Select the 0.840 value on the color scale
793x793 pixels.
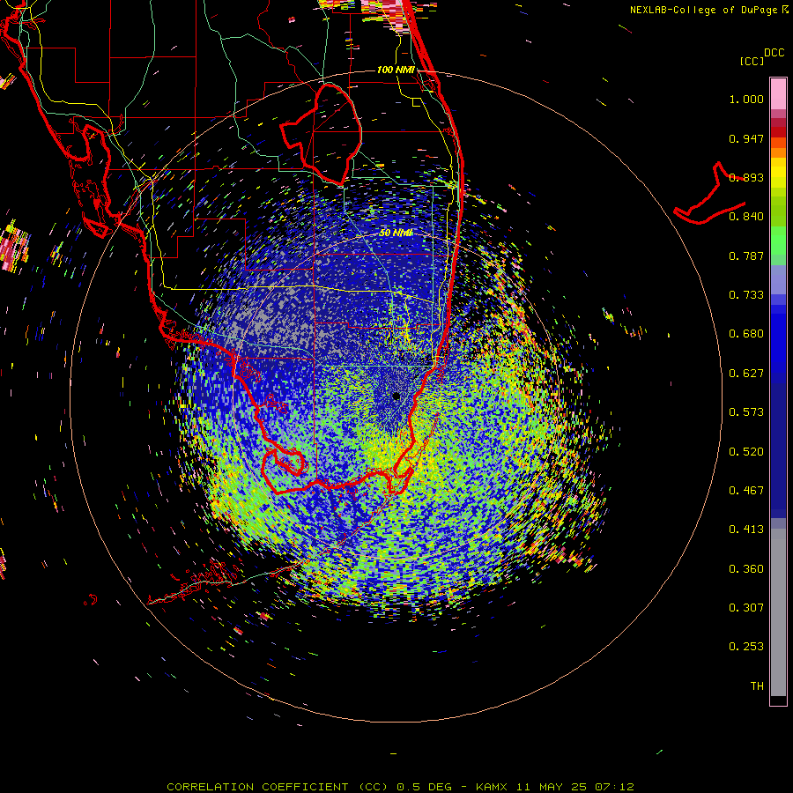[x=746, y=217]
